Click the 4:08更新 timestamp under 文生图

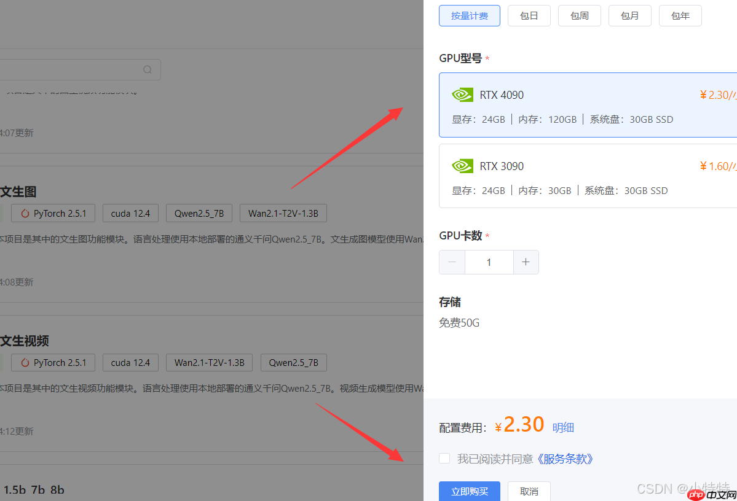point(17,282)
